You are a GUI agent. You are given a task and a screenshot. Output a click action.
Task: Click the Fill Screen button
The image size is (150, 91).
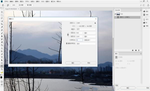tap(29, 5)
